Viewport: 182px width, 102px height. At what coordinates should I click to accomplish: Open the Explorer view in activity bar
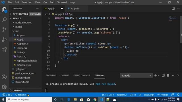point(4,10)
